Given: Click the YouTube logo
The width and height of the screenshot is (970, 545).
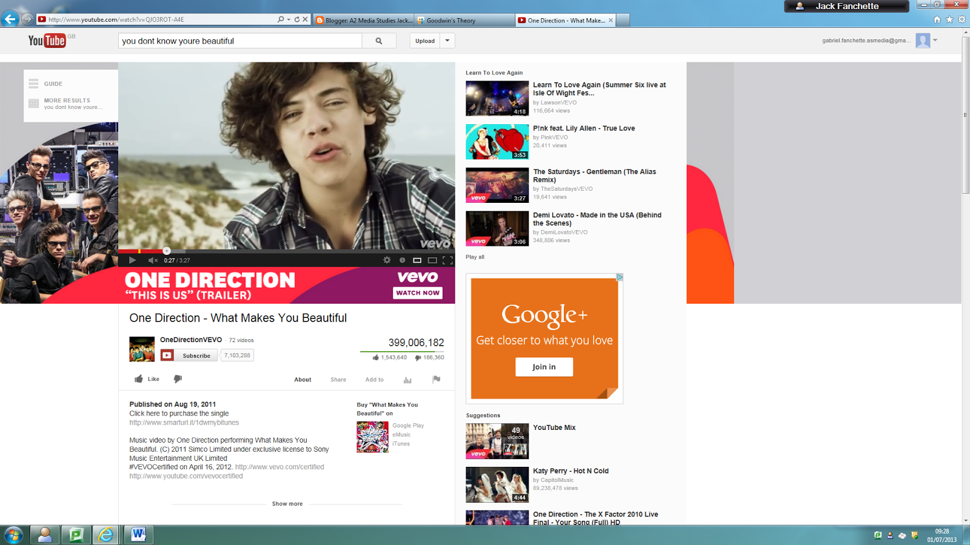Looking at the screenshot, I should (x=47, y=41).
